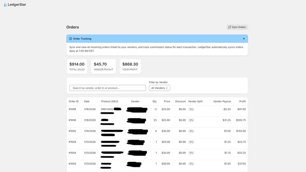
Task: Click the search by vendor input field
Action: (x=107, y=88)
